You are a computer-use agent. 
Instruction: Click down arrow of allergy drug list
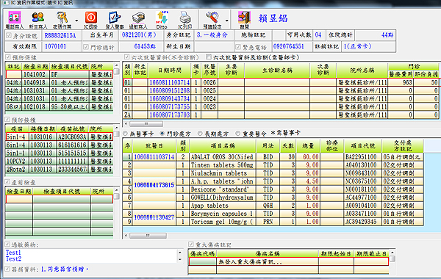pyautogui.click(x=180, y=260)
